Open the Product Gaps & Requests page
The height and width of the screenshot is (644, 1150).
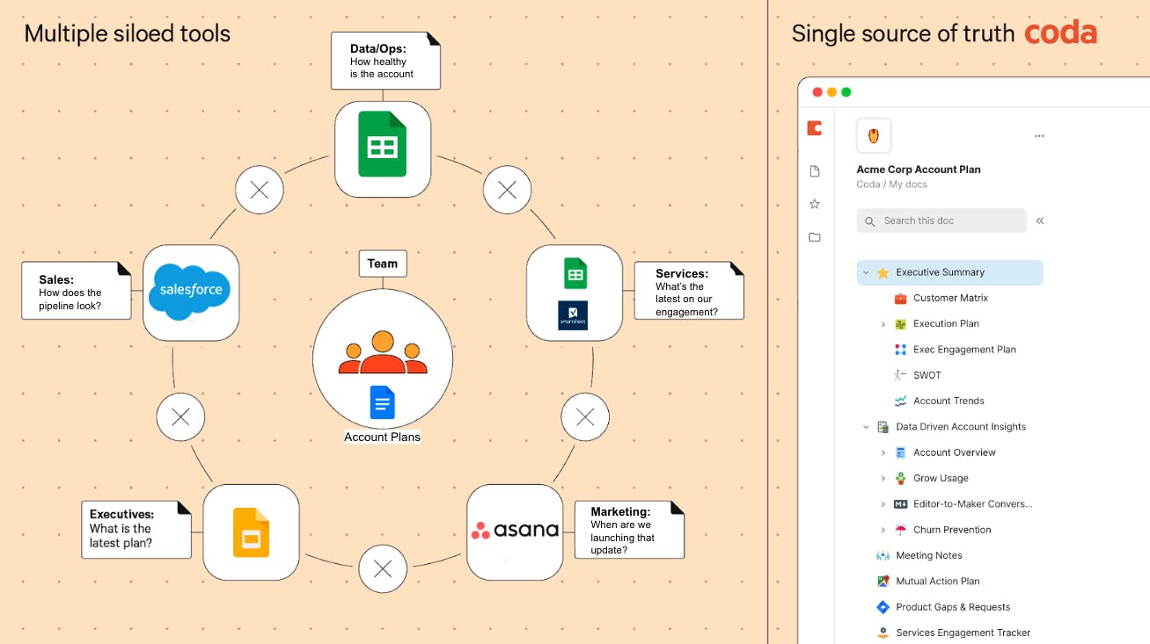(x=953, y=607)
